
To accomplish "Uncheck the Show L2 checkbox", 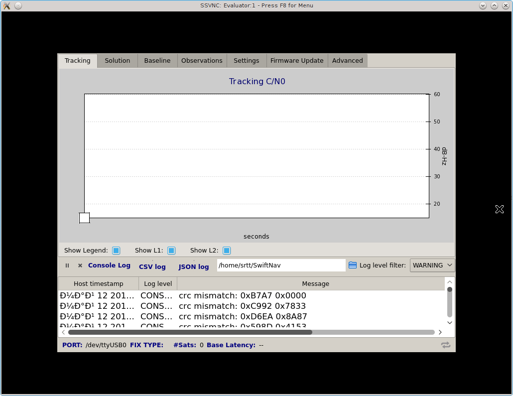I will pyautogui.click(x=227, y=251).
